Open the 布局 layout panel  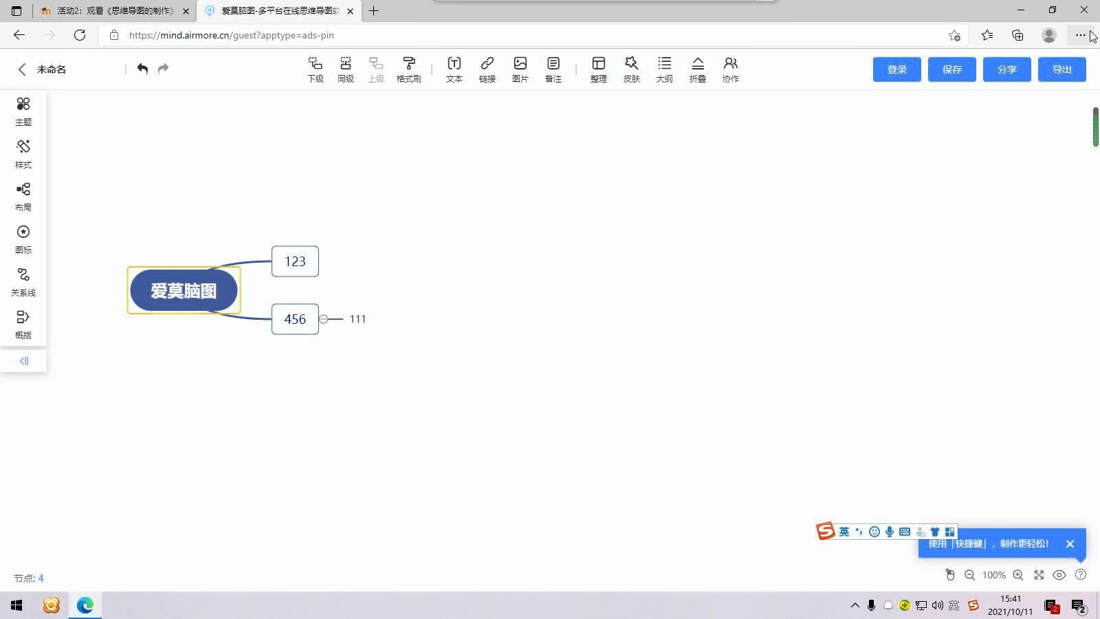tap(23, 197)
